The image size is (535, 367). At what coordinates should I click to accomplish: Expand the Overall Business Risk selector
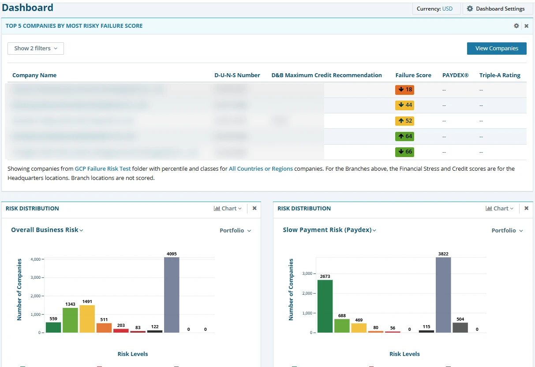tap(47, 230)
